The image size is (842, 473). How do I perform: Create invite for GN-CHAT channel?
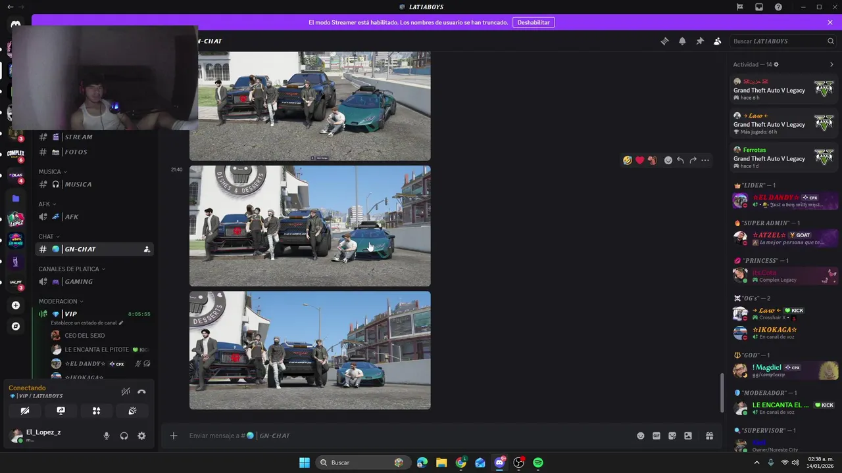[x=147, y=249]
